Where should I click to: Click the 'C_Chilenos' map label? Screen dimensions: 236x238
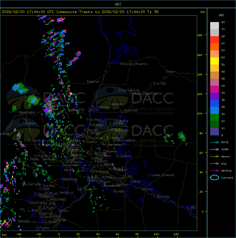[27, 123]
